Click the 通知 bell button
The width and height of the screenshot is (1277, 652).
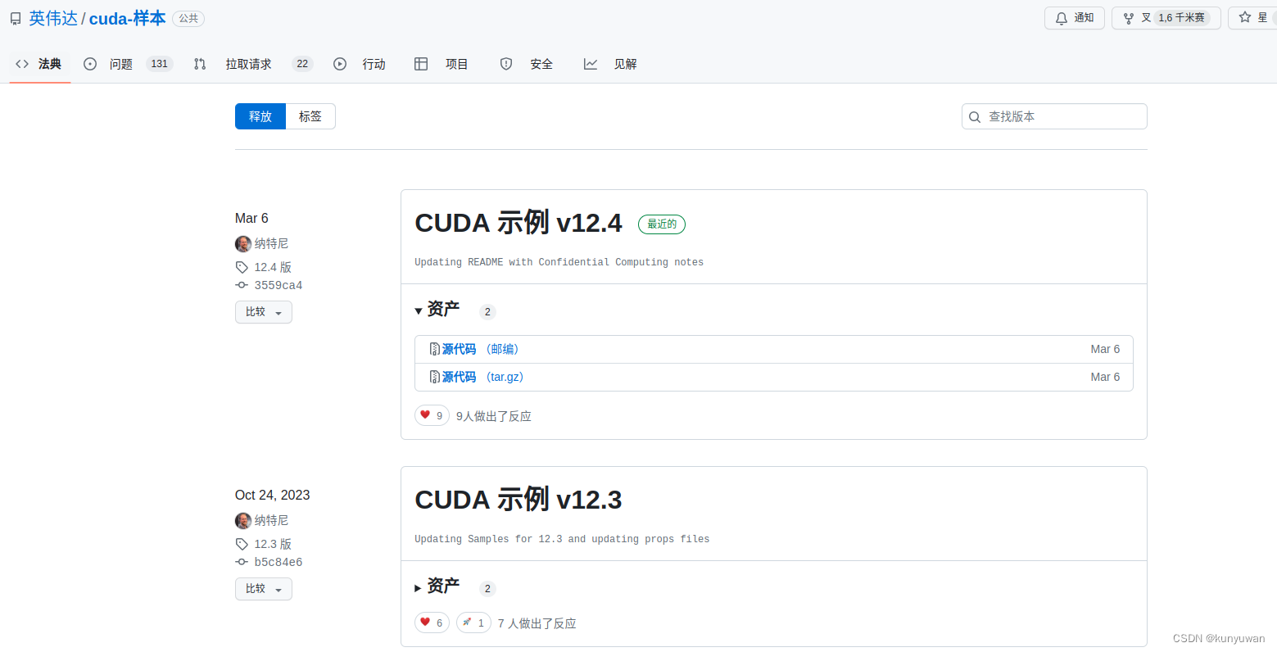click(x=1075, y=18)
